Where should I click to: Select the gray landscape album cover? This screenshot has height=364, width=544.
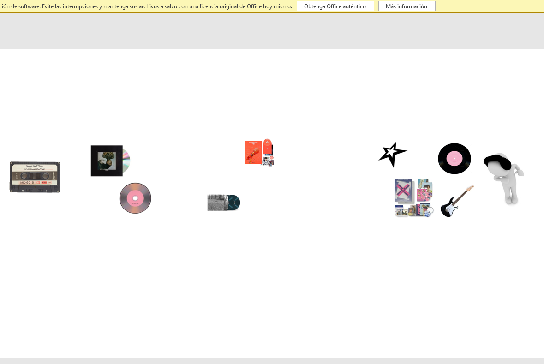coord(217,203)
